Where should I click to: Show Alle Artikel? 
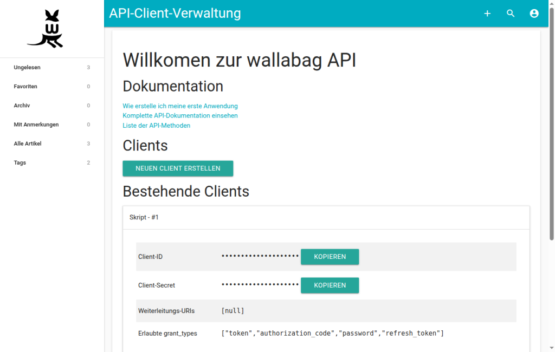coord(52,144)
